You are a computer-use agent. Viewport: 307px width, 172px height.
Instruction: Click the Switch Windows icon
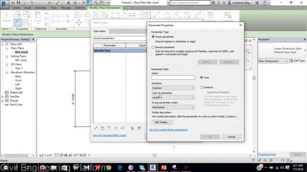coord(101,3)
